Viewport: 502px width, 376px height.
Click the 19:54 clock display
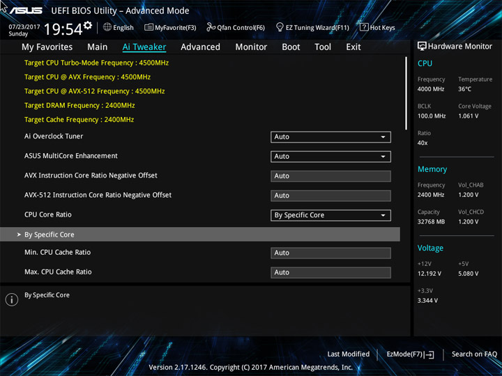(x=63, y=29)
